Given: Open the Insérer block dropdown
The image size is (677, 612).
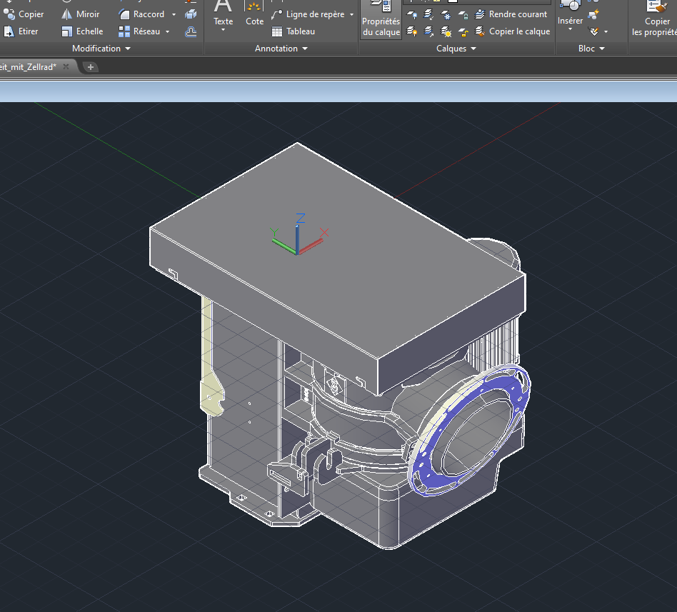Looking at the screenshot, I should click(x=570, y=30).
